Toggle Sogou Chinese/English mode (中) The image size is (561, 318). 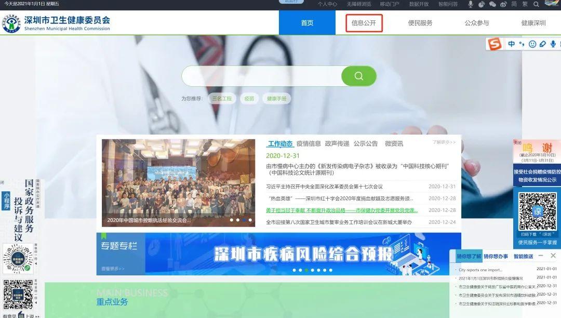coord(512,45)
